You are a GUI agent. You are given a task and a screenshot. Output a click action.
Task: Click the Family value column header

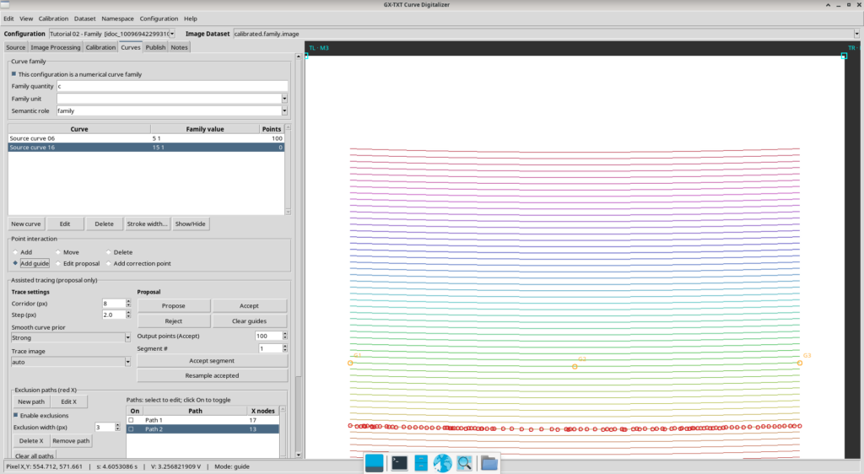click(x=204, y=129)
